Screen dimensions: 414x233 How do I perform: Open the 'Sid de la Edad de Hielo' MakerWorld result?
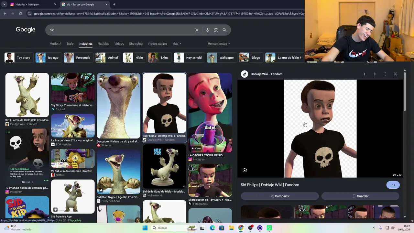pyautogui.click(x=164, y=171)
